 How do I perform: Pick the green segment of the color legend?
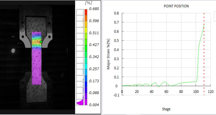tap(86, 44)
